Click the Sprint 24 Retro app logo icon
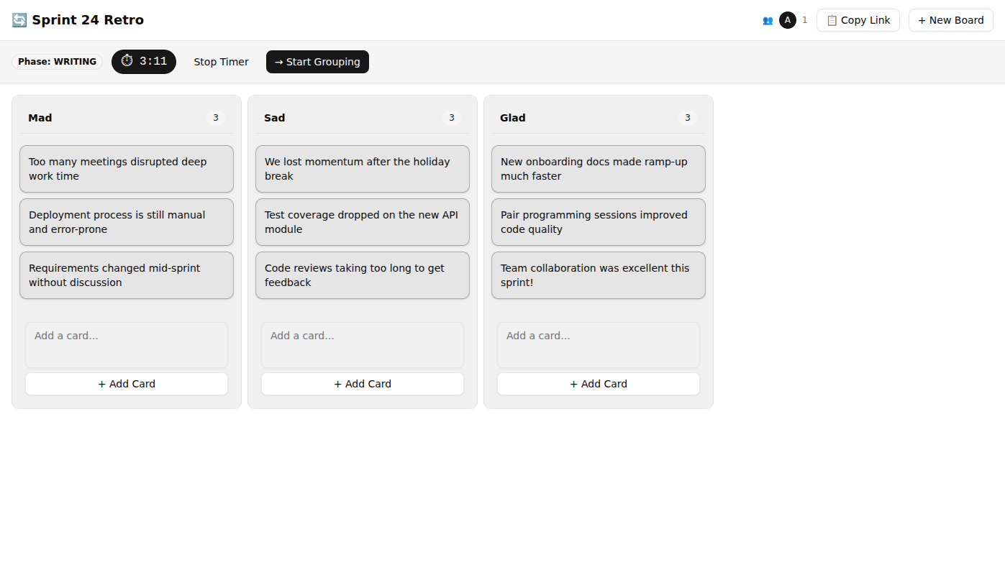Image resolution: width=1005 pixels, height=575 pixels. (x=18, y=19)
